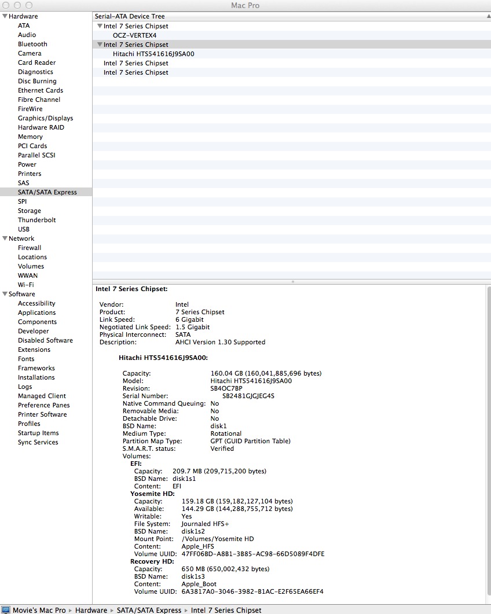Select Hardware RAID in the sidebar

(41, 128)
